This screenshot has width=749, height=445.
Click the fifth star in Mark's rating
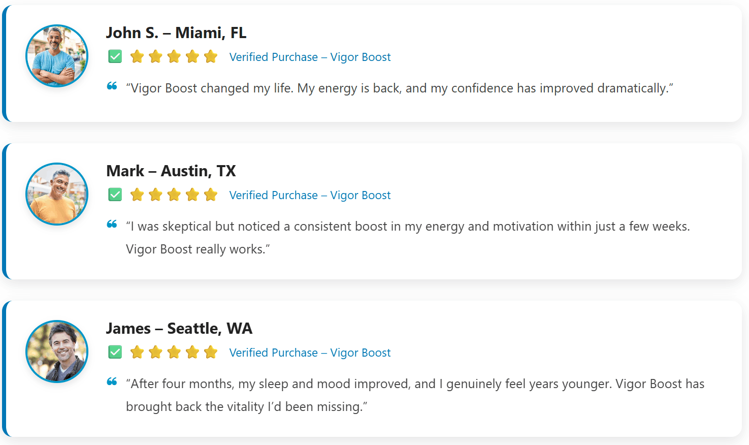[x=210, y=195]
